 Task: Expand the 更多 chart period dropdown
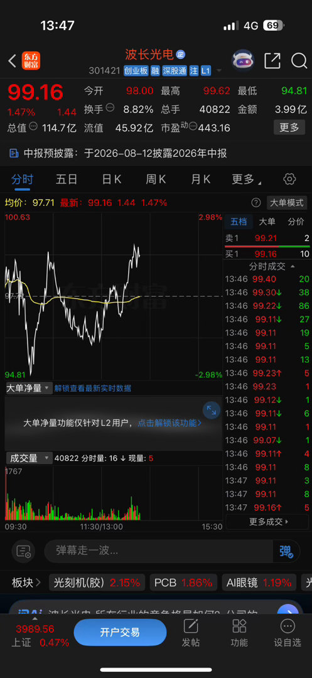[246, 179]
